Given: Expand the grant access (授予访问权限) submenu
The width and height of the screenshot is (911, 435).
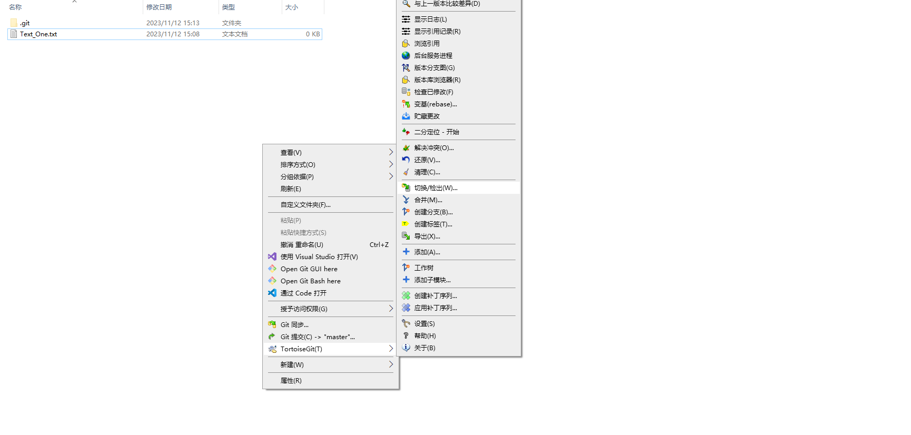Looking at the screenshot, I should pos(391,309).
